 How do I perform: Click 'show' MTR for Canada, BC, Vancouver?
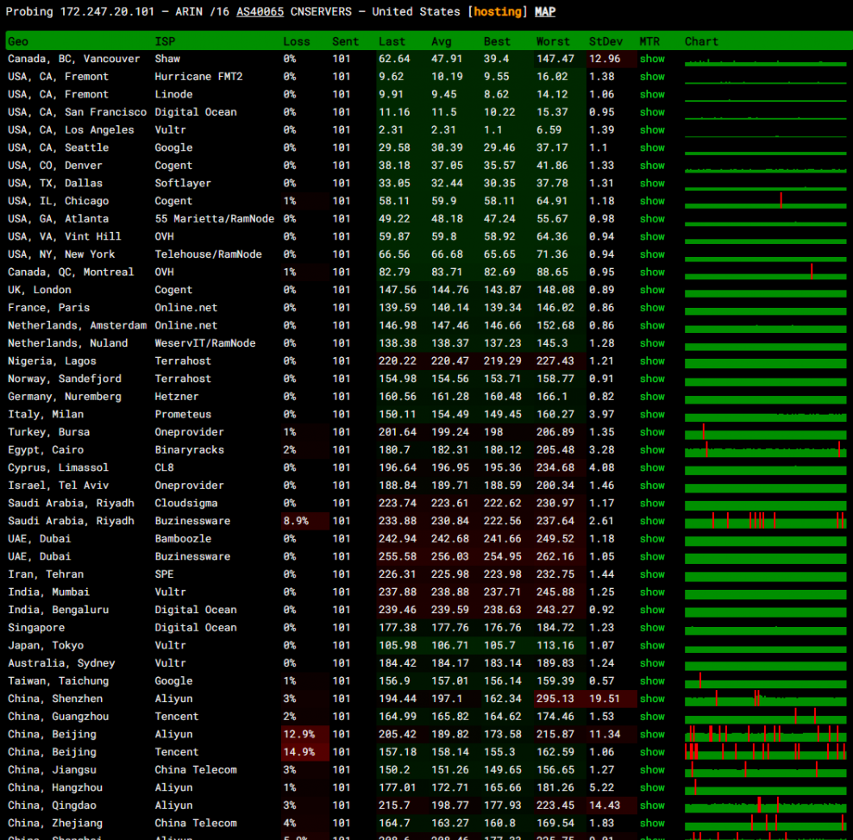[652, 59]
